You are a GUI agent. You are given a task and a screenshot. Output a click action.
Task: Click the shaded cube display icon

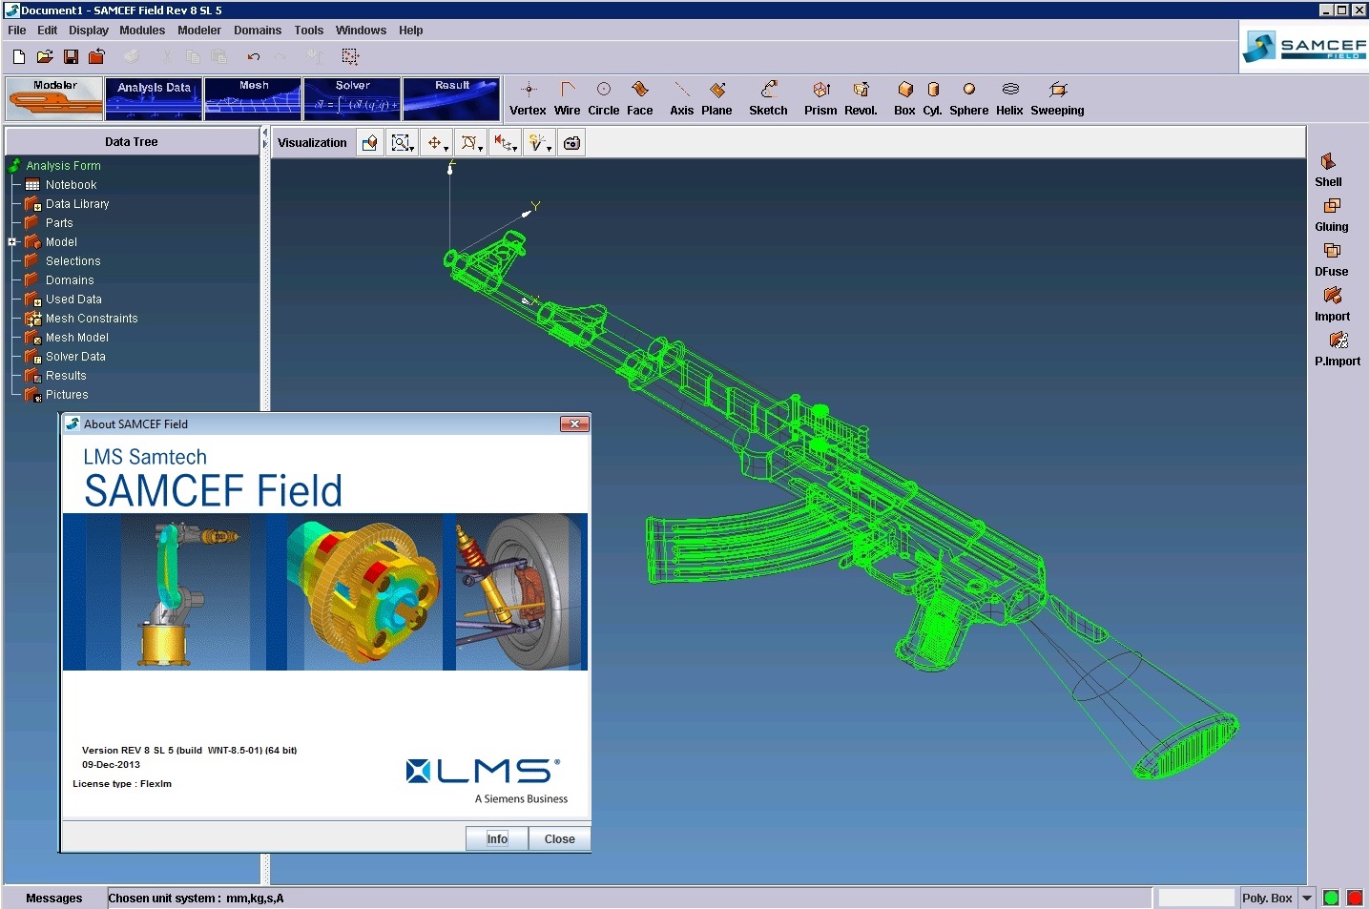click(370, 143)
